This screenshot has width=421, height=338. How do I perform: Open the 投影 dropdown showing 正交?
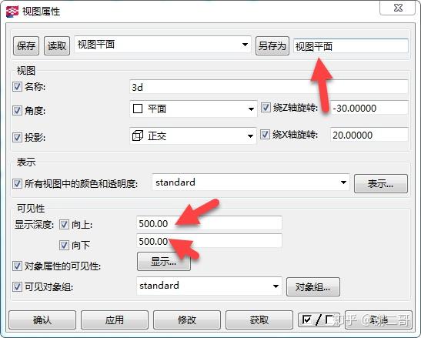(x=192, y=136)
